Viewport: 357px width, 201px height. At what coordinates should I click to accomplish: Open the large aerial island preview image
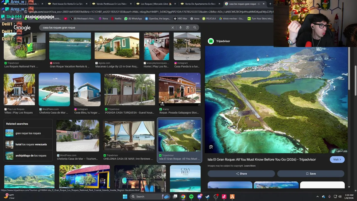[x=276, y=100]
